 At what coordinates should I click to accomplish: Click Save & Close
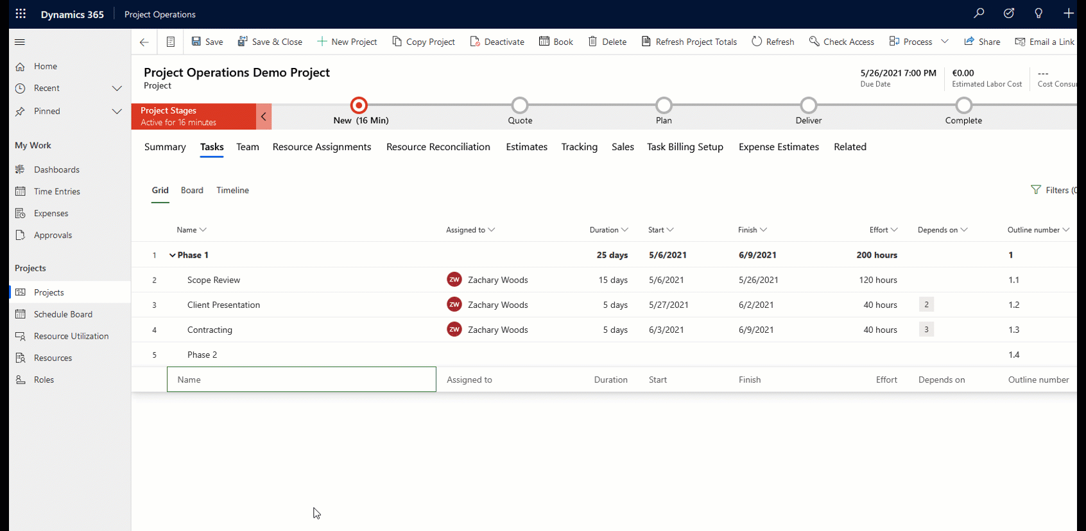click(270, 42)
